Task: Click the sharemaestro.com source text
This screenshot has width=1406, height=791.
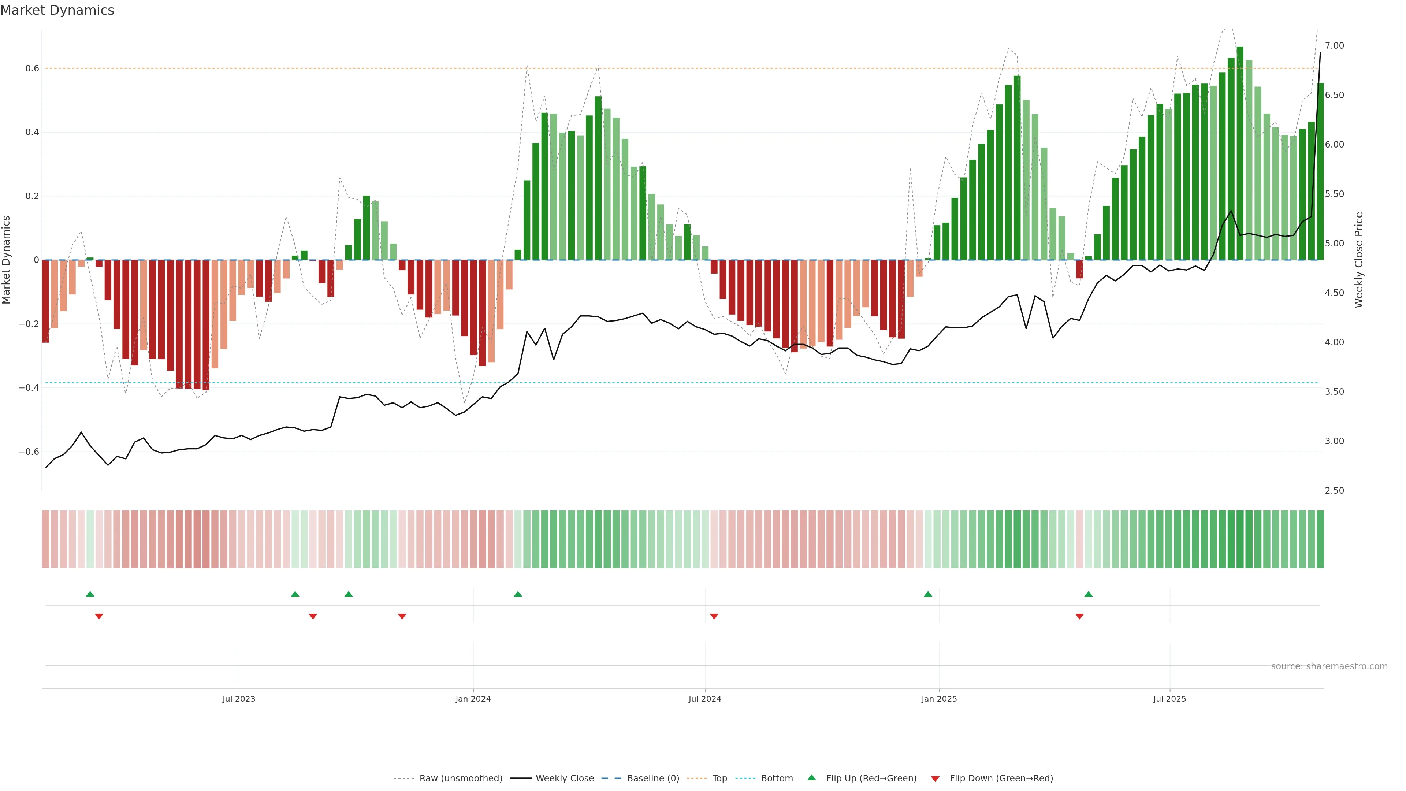Action: 1329,666
